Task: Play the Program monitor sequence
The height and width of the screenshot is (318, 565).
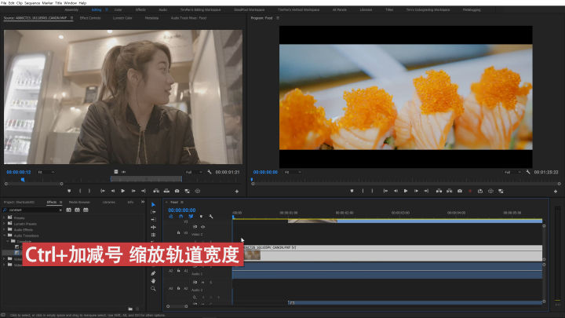Action: point(406,191)
